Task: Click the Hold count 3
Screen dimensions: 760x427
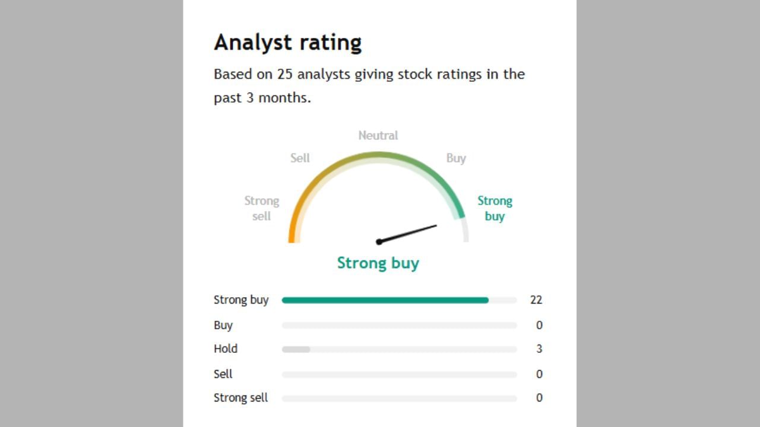Action: (539, 349)
